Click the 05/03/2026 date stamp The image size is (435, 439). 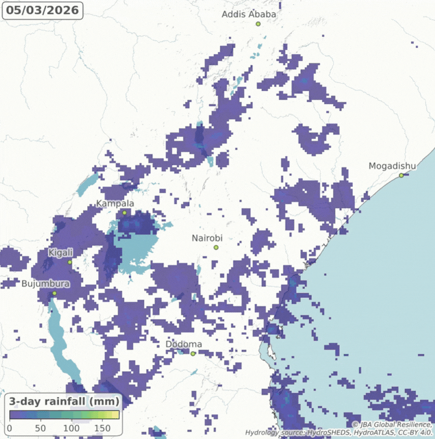click(x=44, y=9)
